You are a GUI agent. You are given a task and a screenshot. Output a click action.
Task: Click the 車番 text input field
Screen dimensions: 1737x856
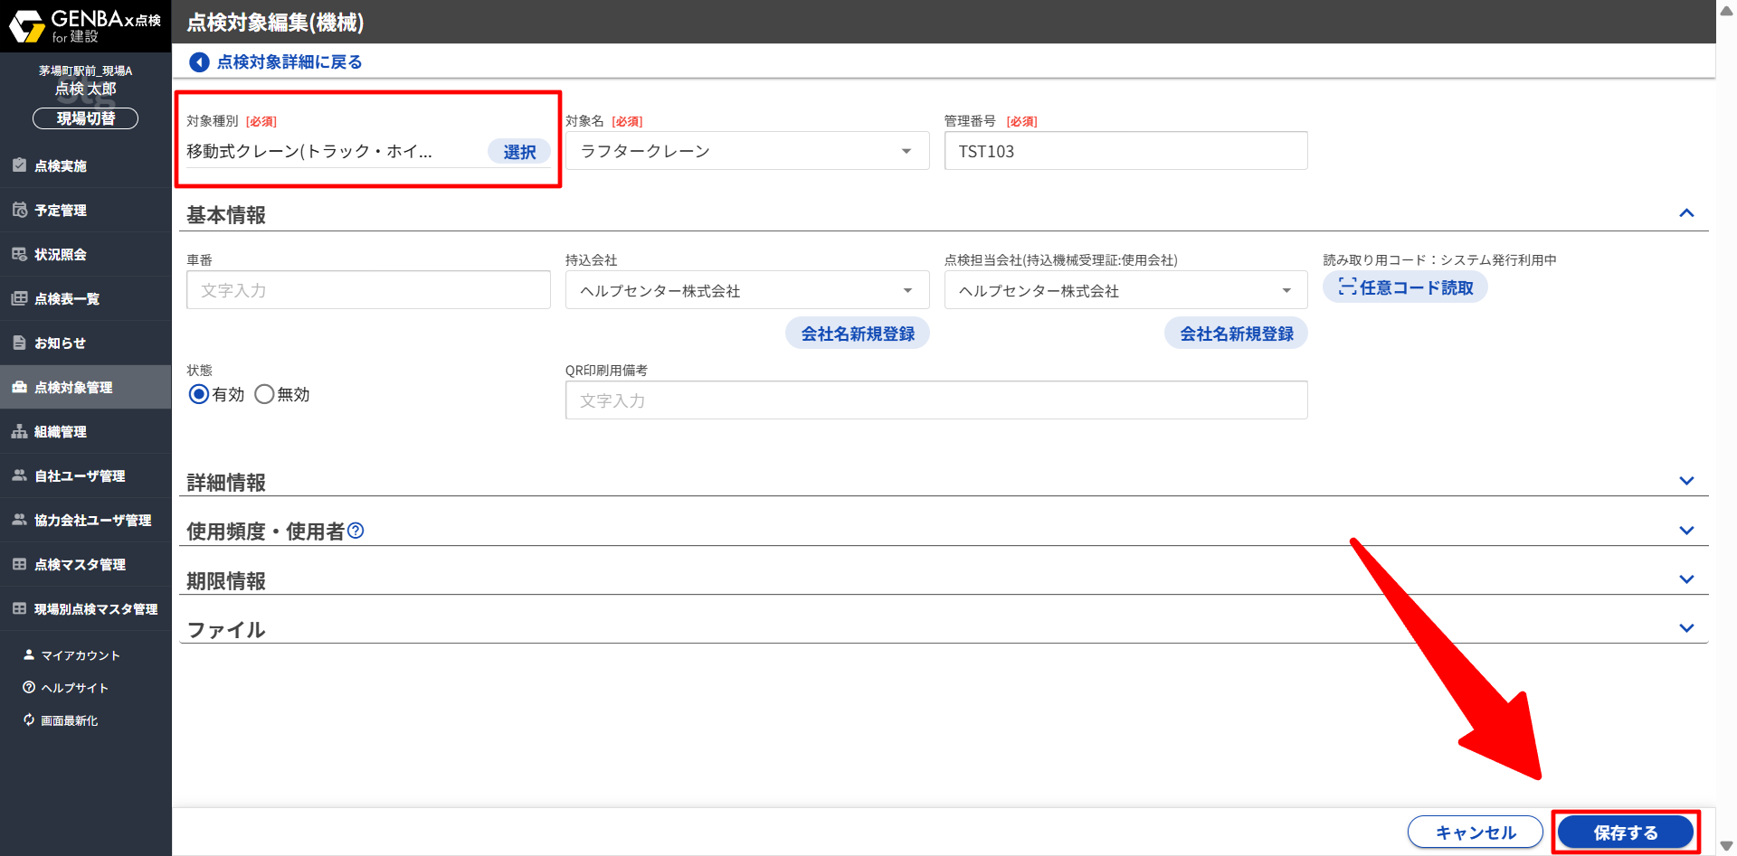pyautogui.click(x=368, y=290)
